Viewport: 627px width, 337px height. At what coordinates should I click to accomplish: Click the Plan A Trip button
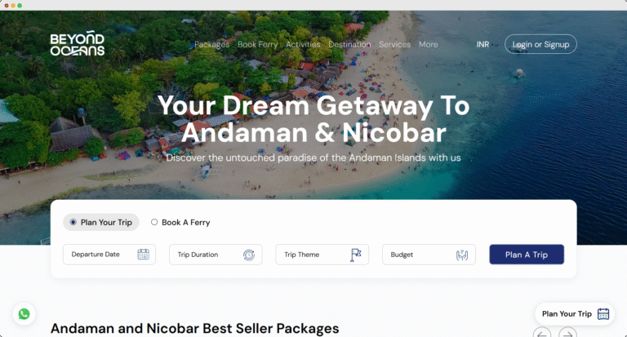pyautogui.click(x=527, y=255)
